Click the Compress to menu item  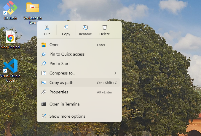click(62, 73)
